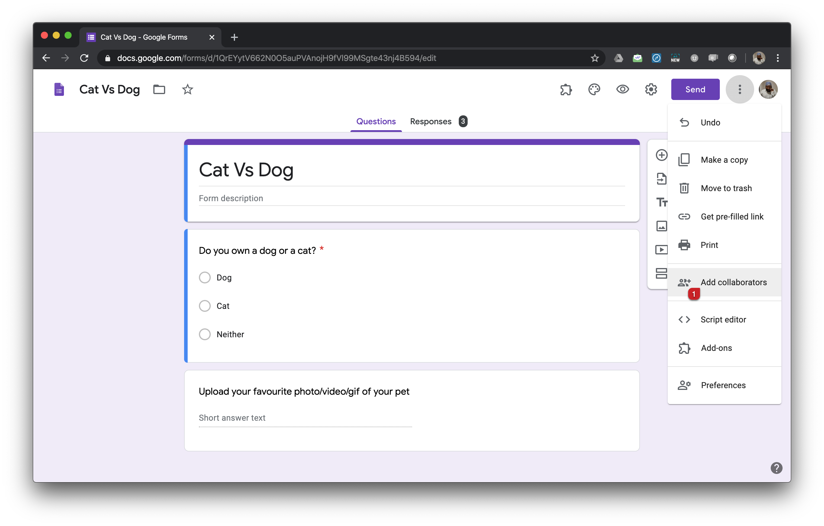Viewport: 824px width, 526px height.
Task: Select the Neither radio button
Action: 205,335
